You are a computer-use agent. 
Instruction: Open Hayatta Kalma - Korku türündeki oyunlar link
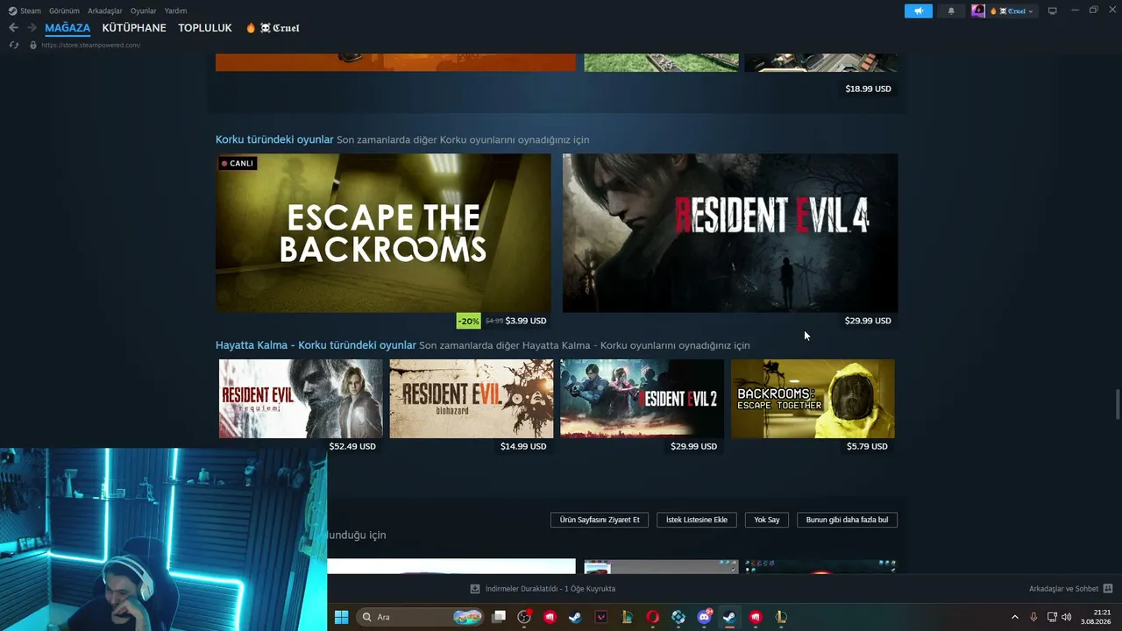pos(316,345)
